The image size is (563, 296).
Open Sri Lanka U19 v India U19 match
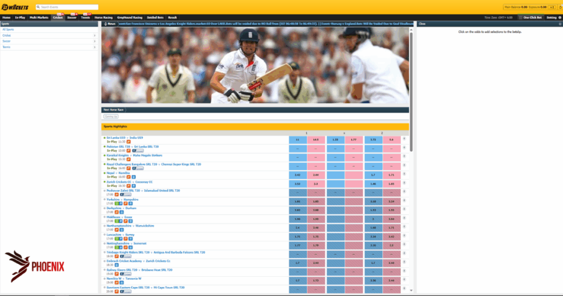(125, 138)
